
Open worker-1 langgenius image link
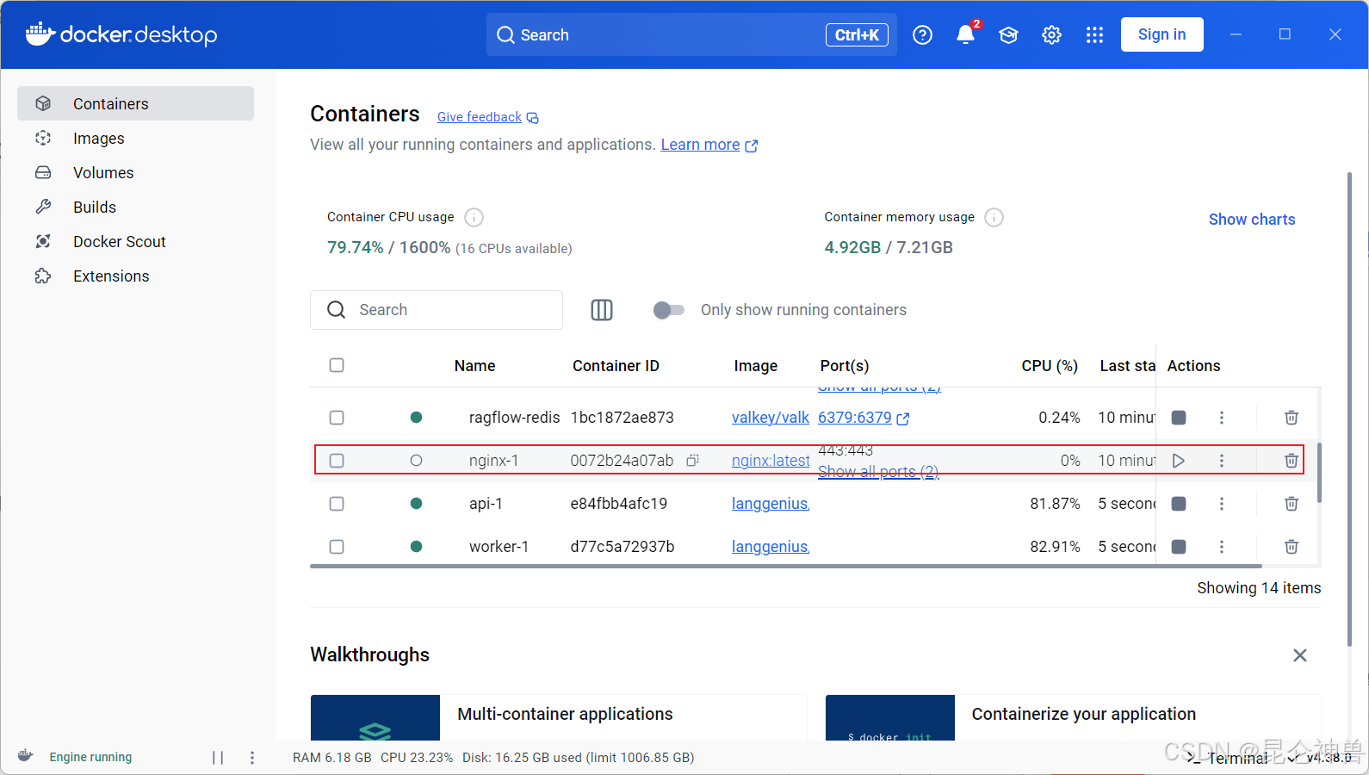pyautogui.click(x=771, y=547)
